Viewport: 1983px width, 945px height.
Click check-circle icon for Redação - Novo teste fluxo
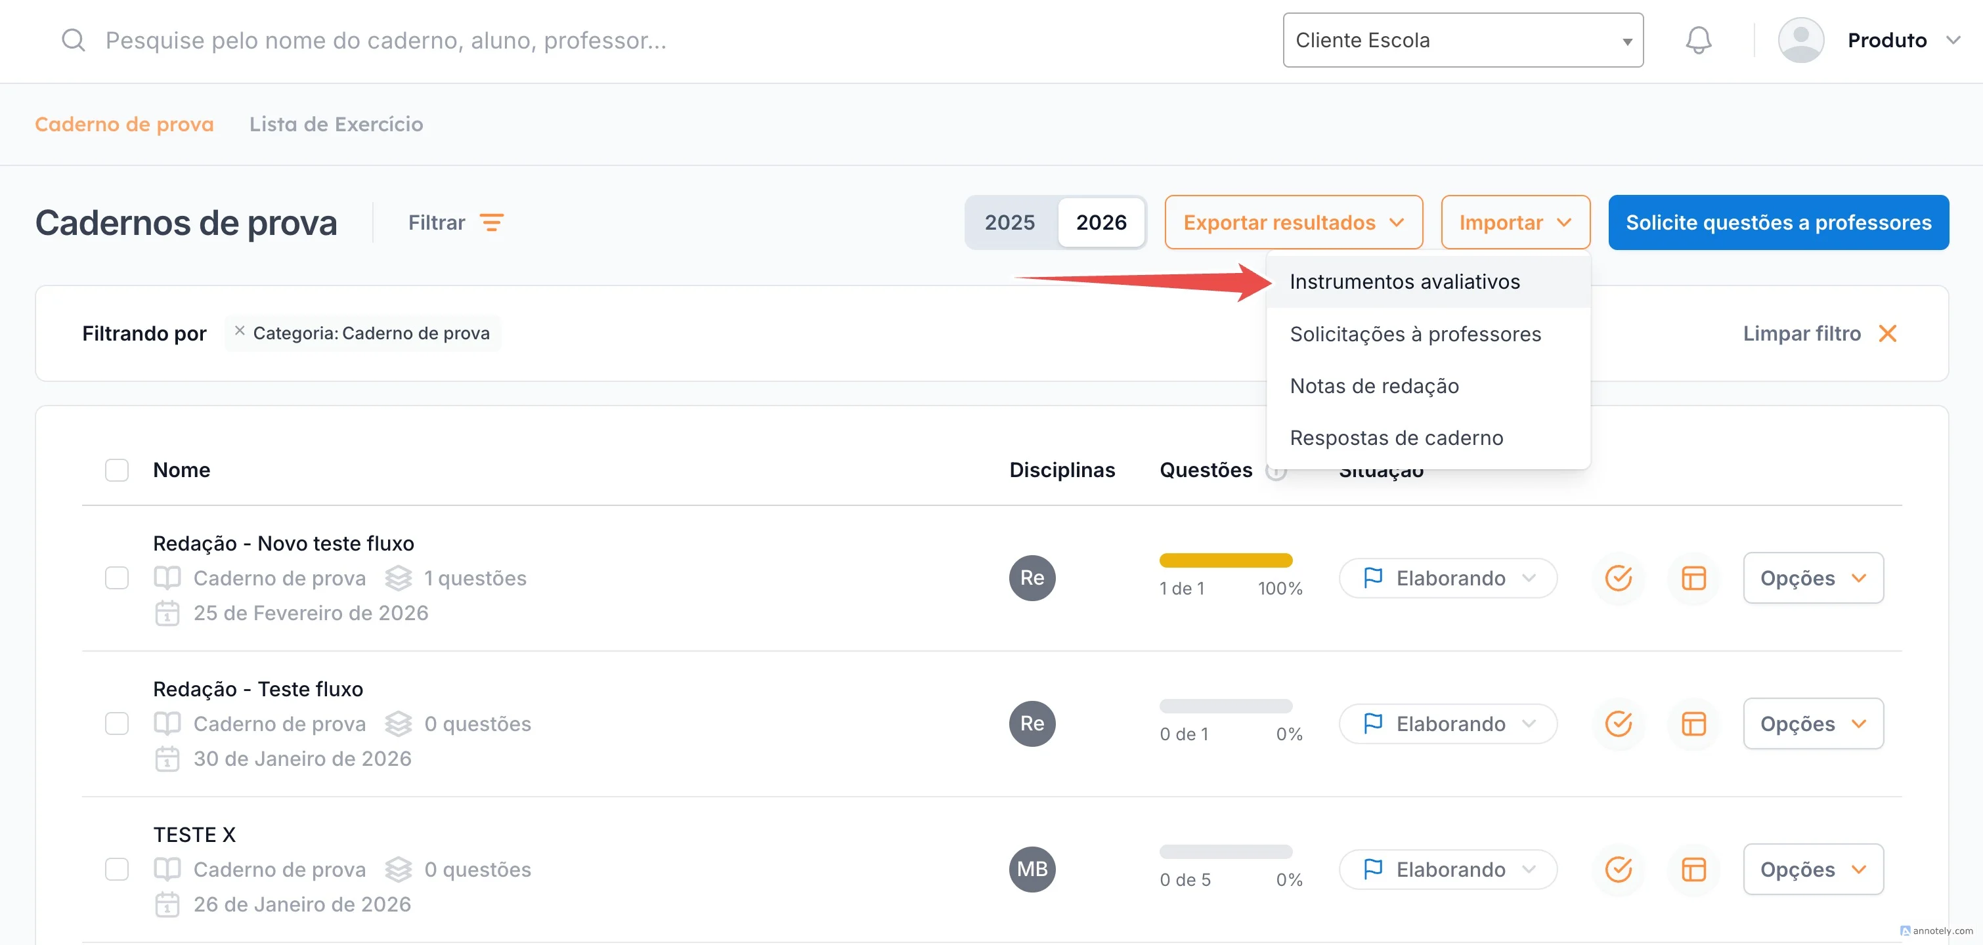tap(1618, 578)
